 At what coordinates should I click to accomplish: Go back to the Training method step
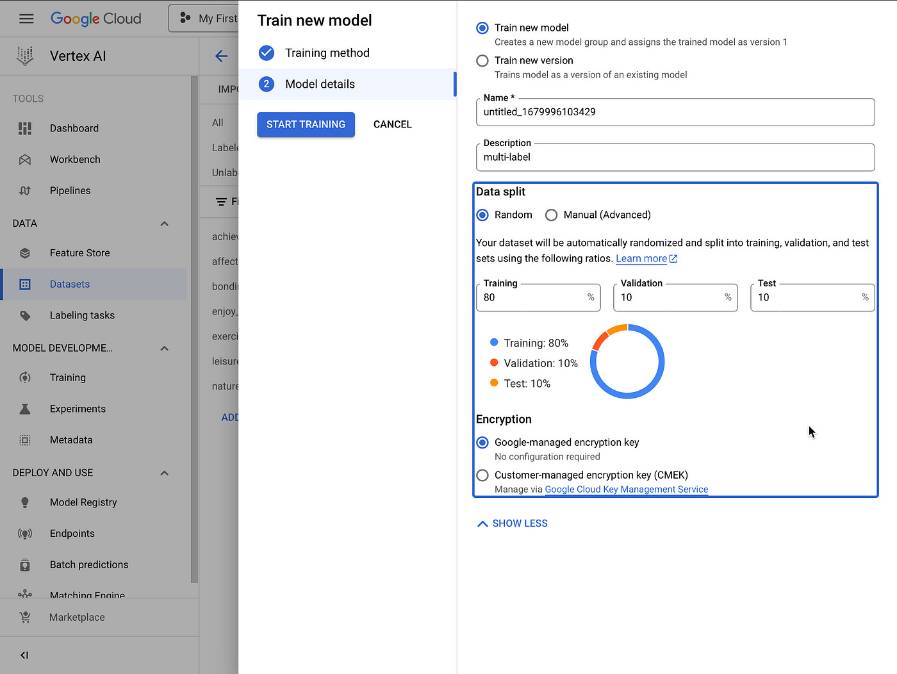(327, 53)
